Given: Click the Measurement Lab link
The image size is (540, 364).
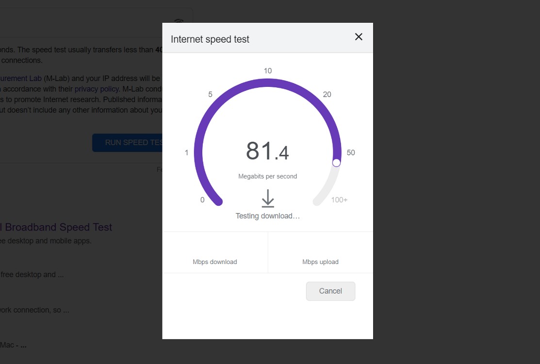Looking at the screenshot, I should 19,78.
